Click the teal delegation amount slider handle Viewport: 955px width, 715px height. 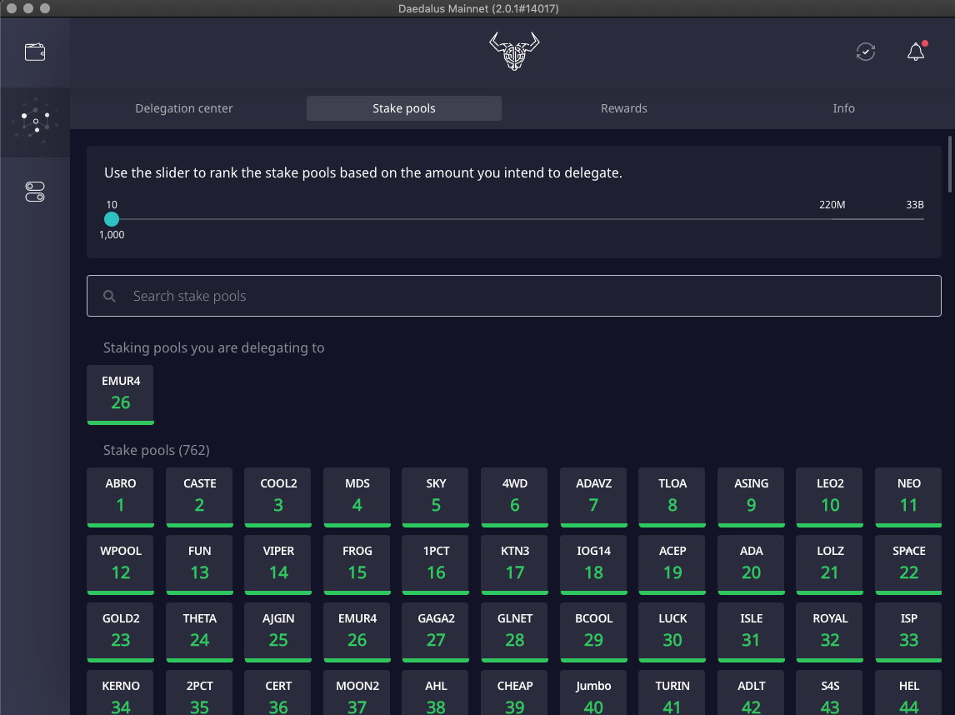pyautogui.click(x=112, y=219)
